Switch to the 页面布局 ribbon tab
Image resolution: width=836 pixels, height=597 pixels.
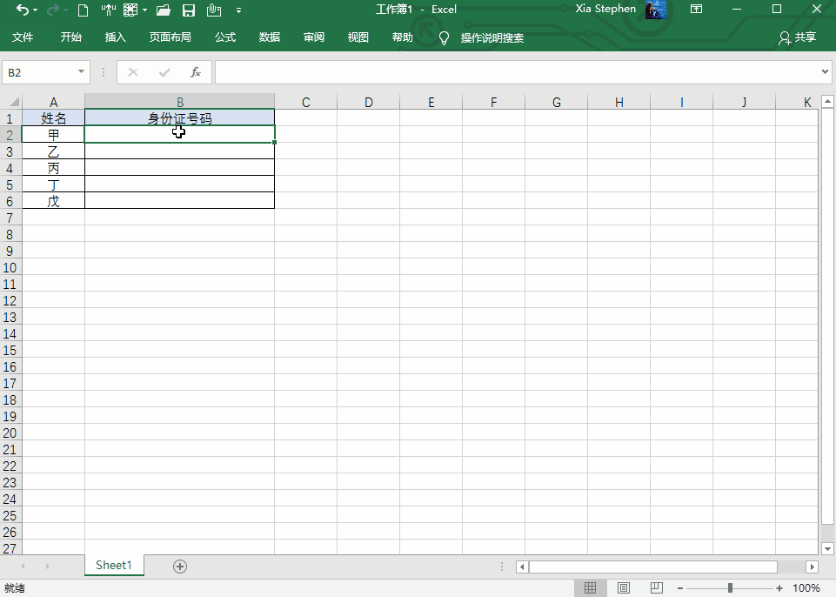tap(171, 37)
